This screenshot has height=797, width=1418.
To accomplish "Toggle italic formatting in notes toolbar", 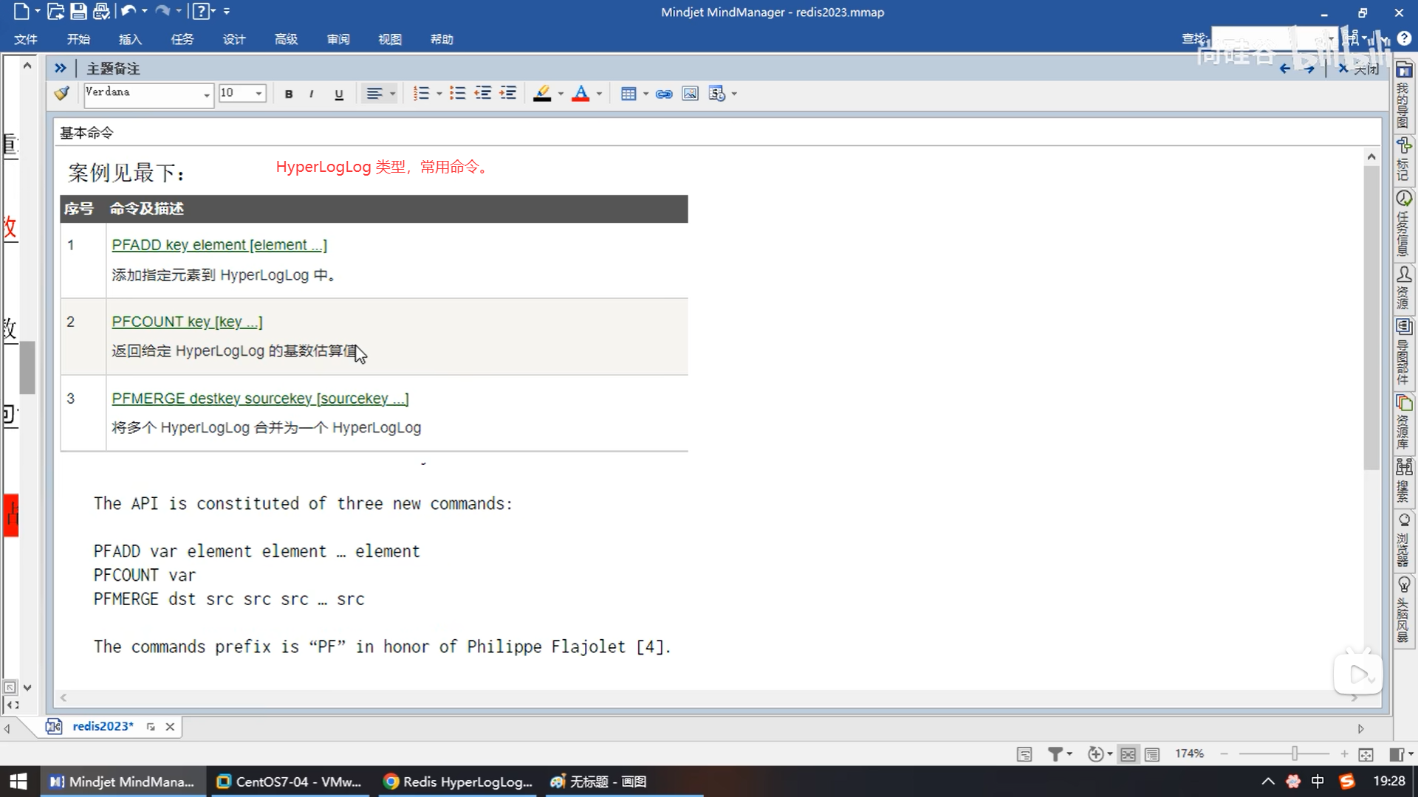I will (312, 94).
